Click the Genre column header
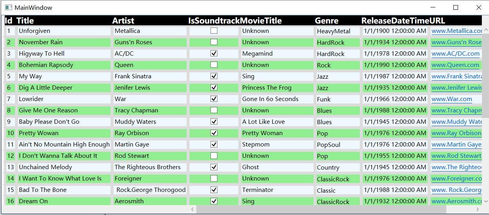 pyautogui.click(x=326, y=21)
